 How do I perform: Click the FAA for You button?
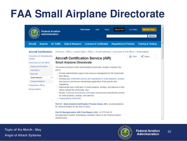(x=149, y=29)
